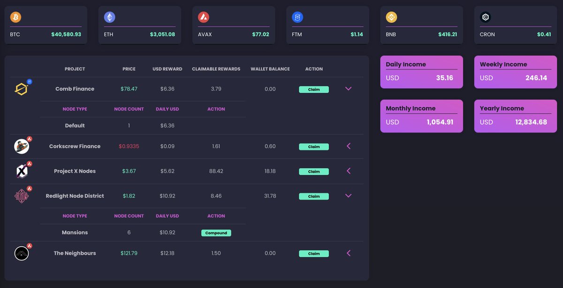Open the Yearly Income card

[516, 116]
